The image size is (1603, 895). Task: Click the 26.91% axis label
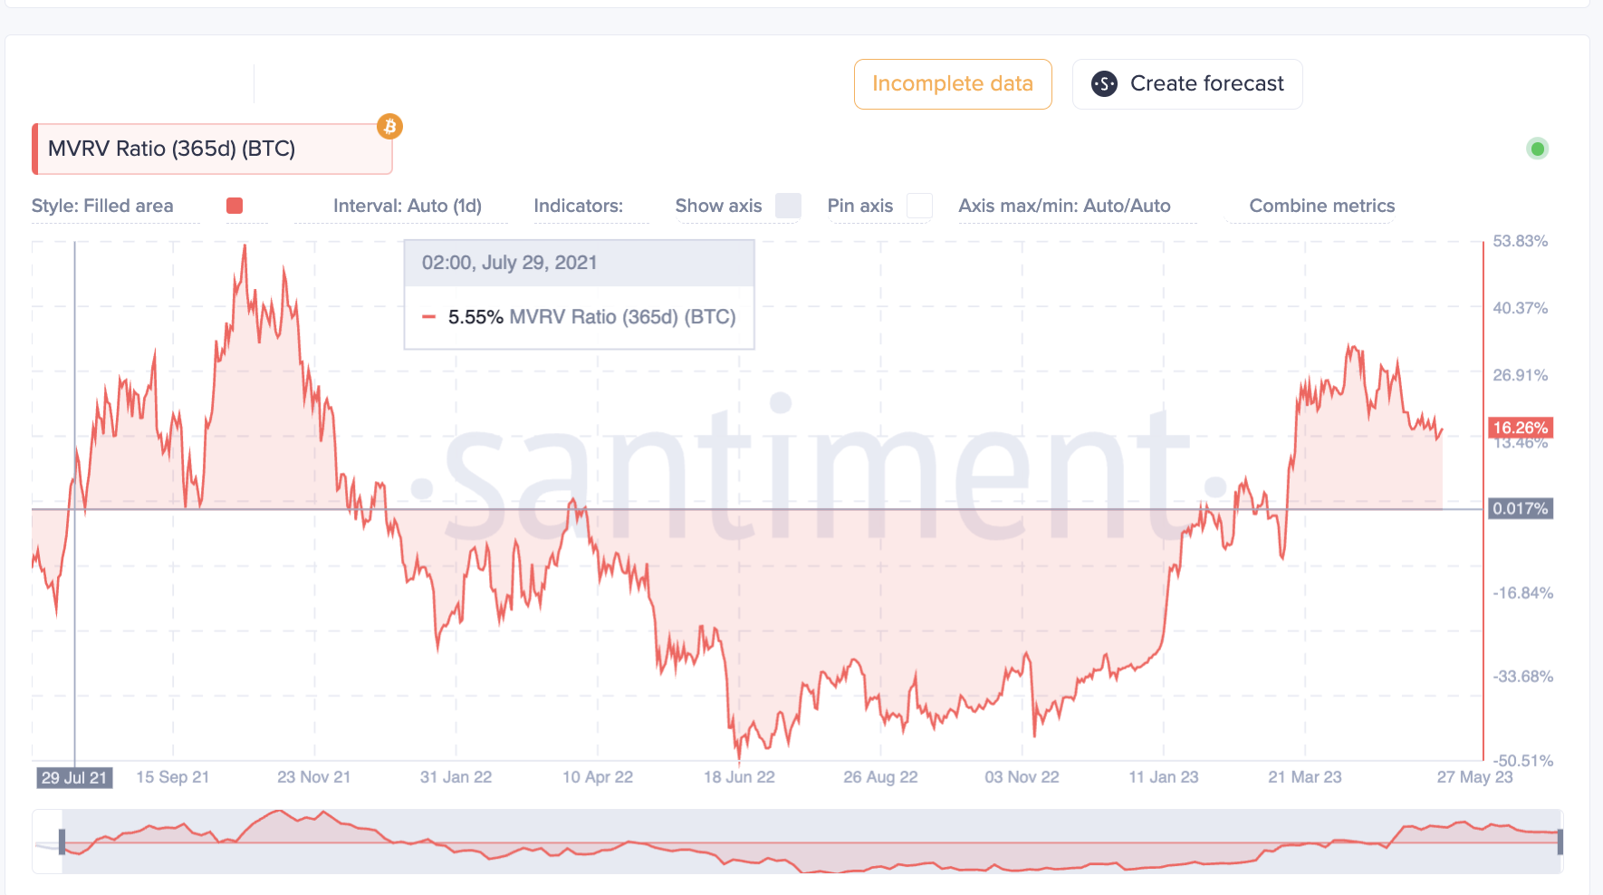tap(1521, 375)
